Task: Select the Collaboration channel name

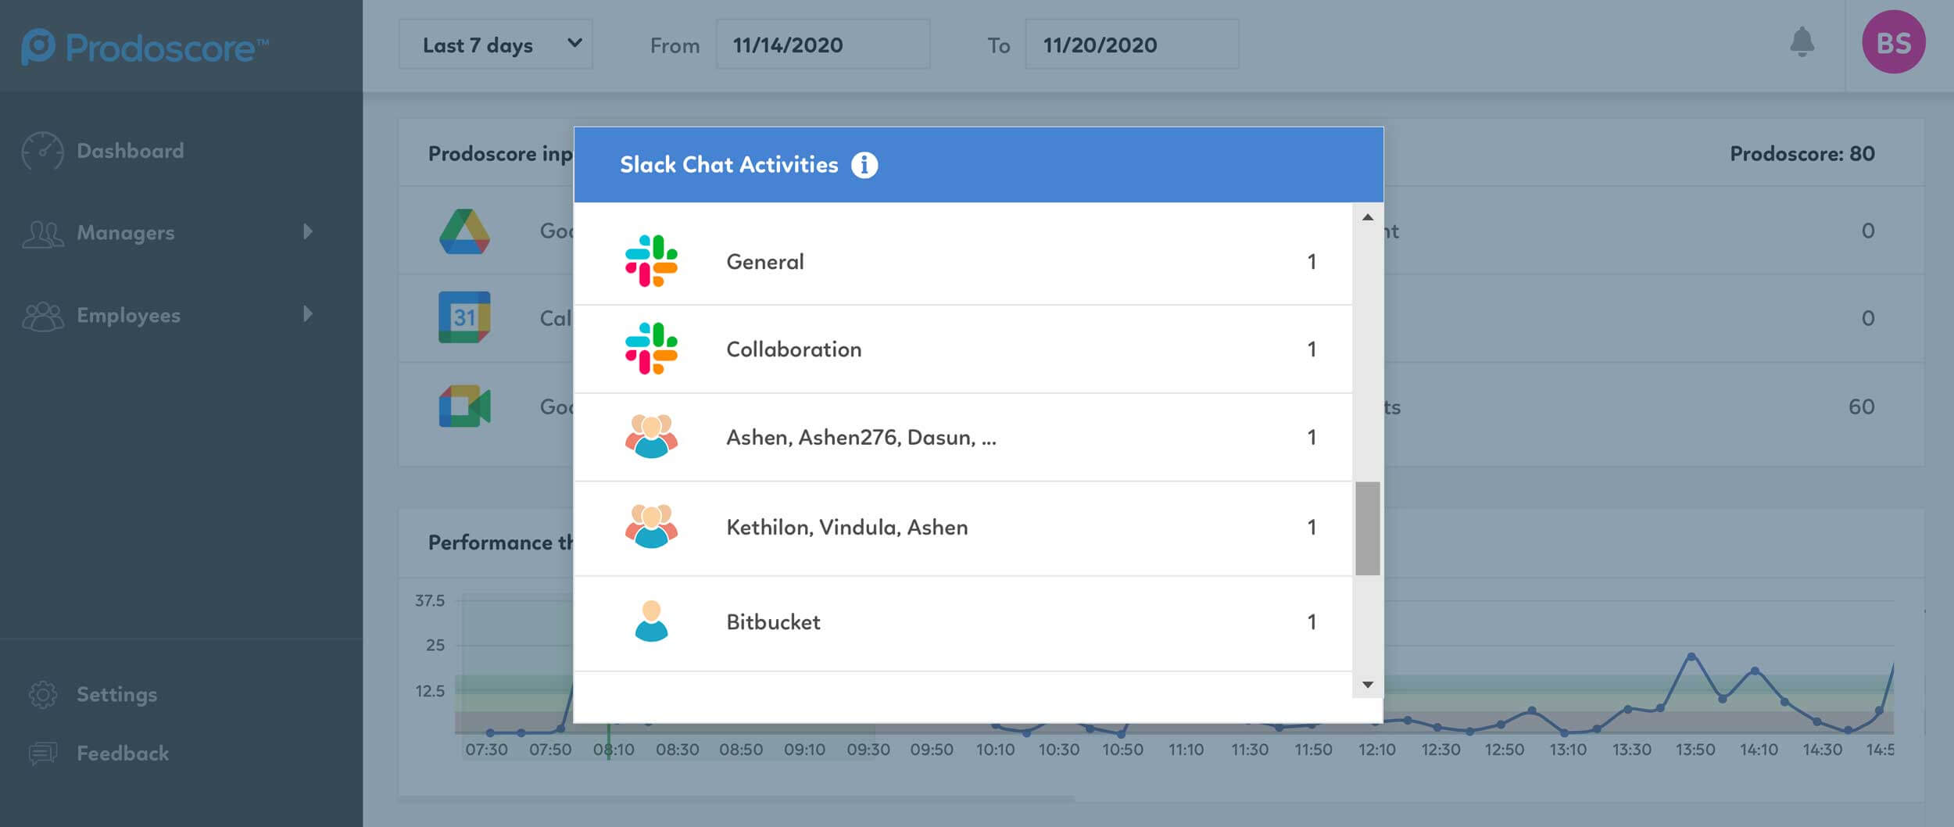Action: [x=794, y=349]
